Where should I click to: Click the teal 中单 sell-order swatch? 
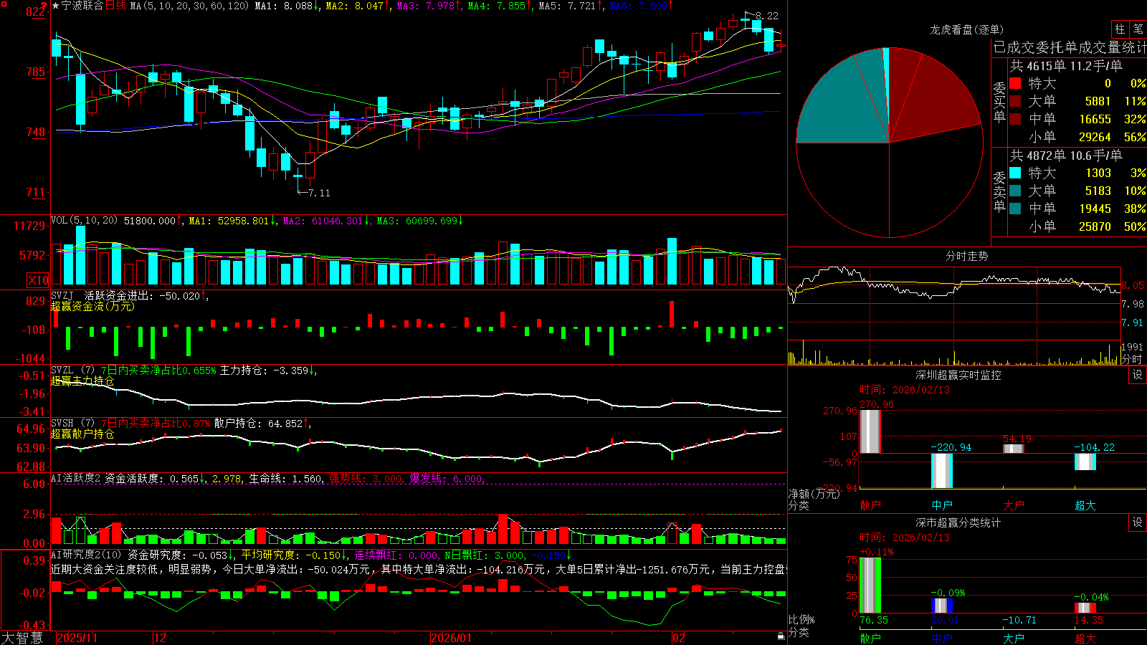[1015, 209]
